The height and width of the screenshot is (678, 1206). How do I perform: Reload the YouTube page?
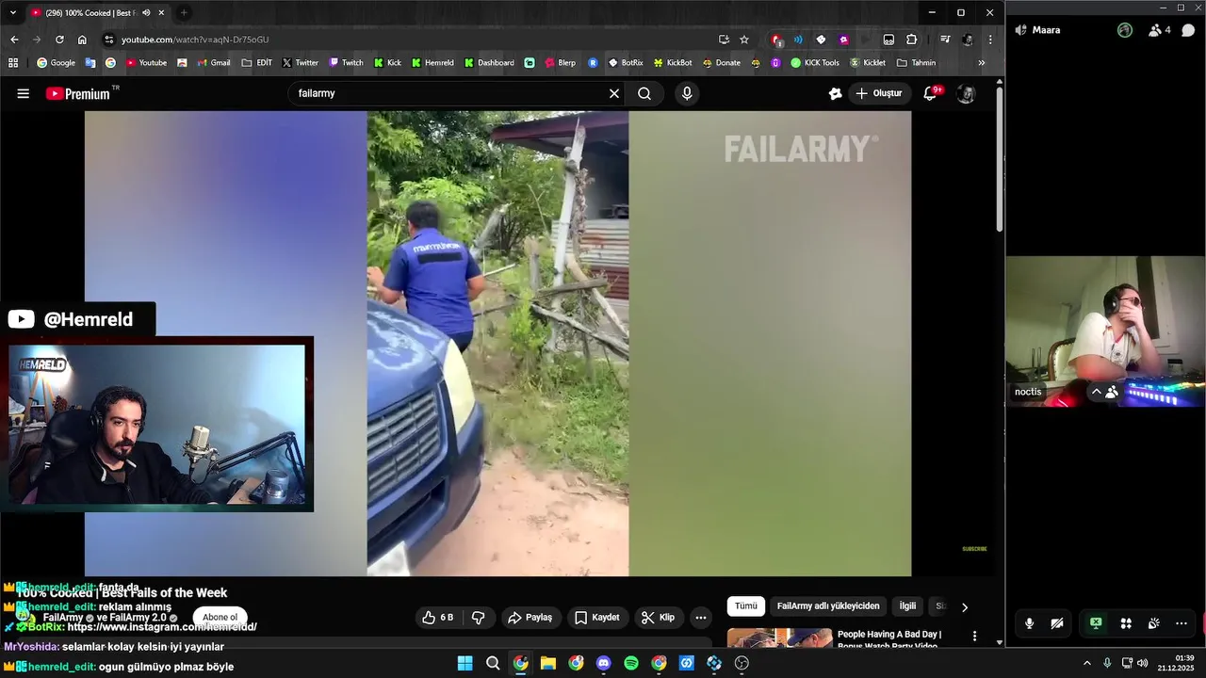click(59, 40)
